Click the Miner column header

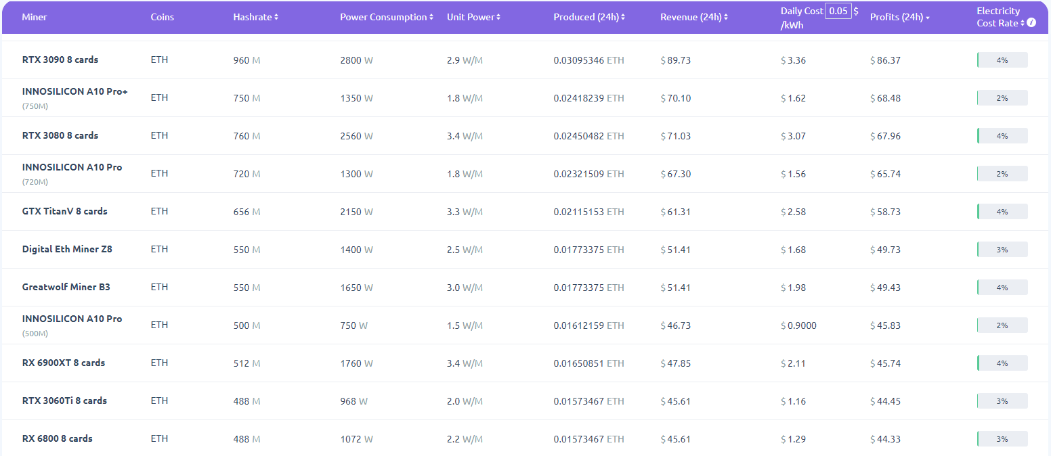tap(35, 18)
